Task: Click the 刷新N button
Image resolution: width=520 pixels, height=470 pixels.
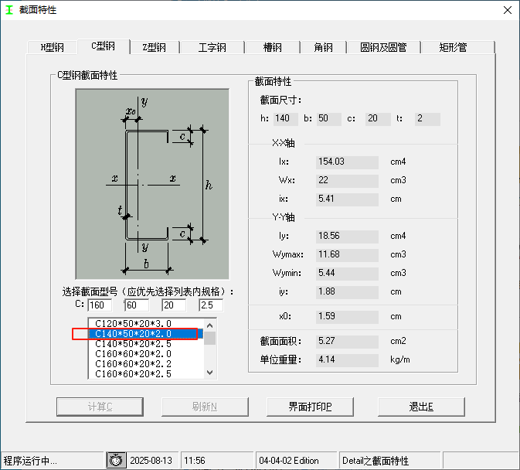Action: tap(205, 407)
